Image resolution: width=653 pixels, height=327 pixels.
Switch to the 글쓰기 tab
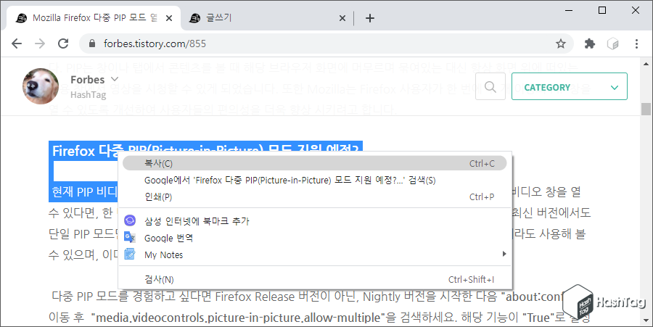click(267, 18)
